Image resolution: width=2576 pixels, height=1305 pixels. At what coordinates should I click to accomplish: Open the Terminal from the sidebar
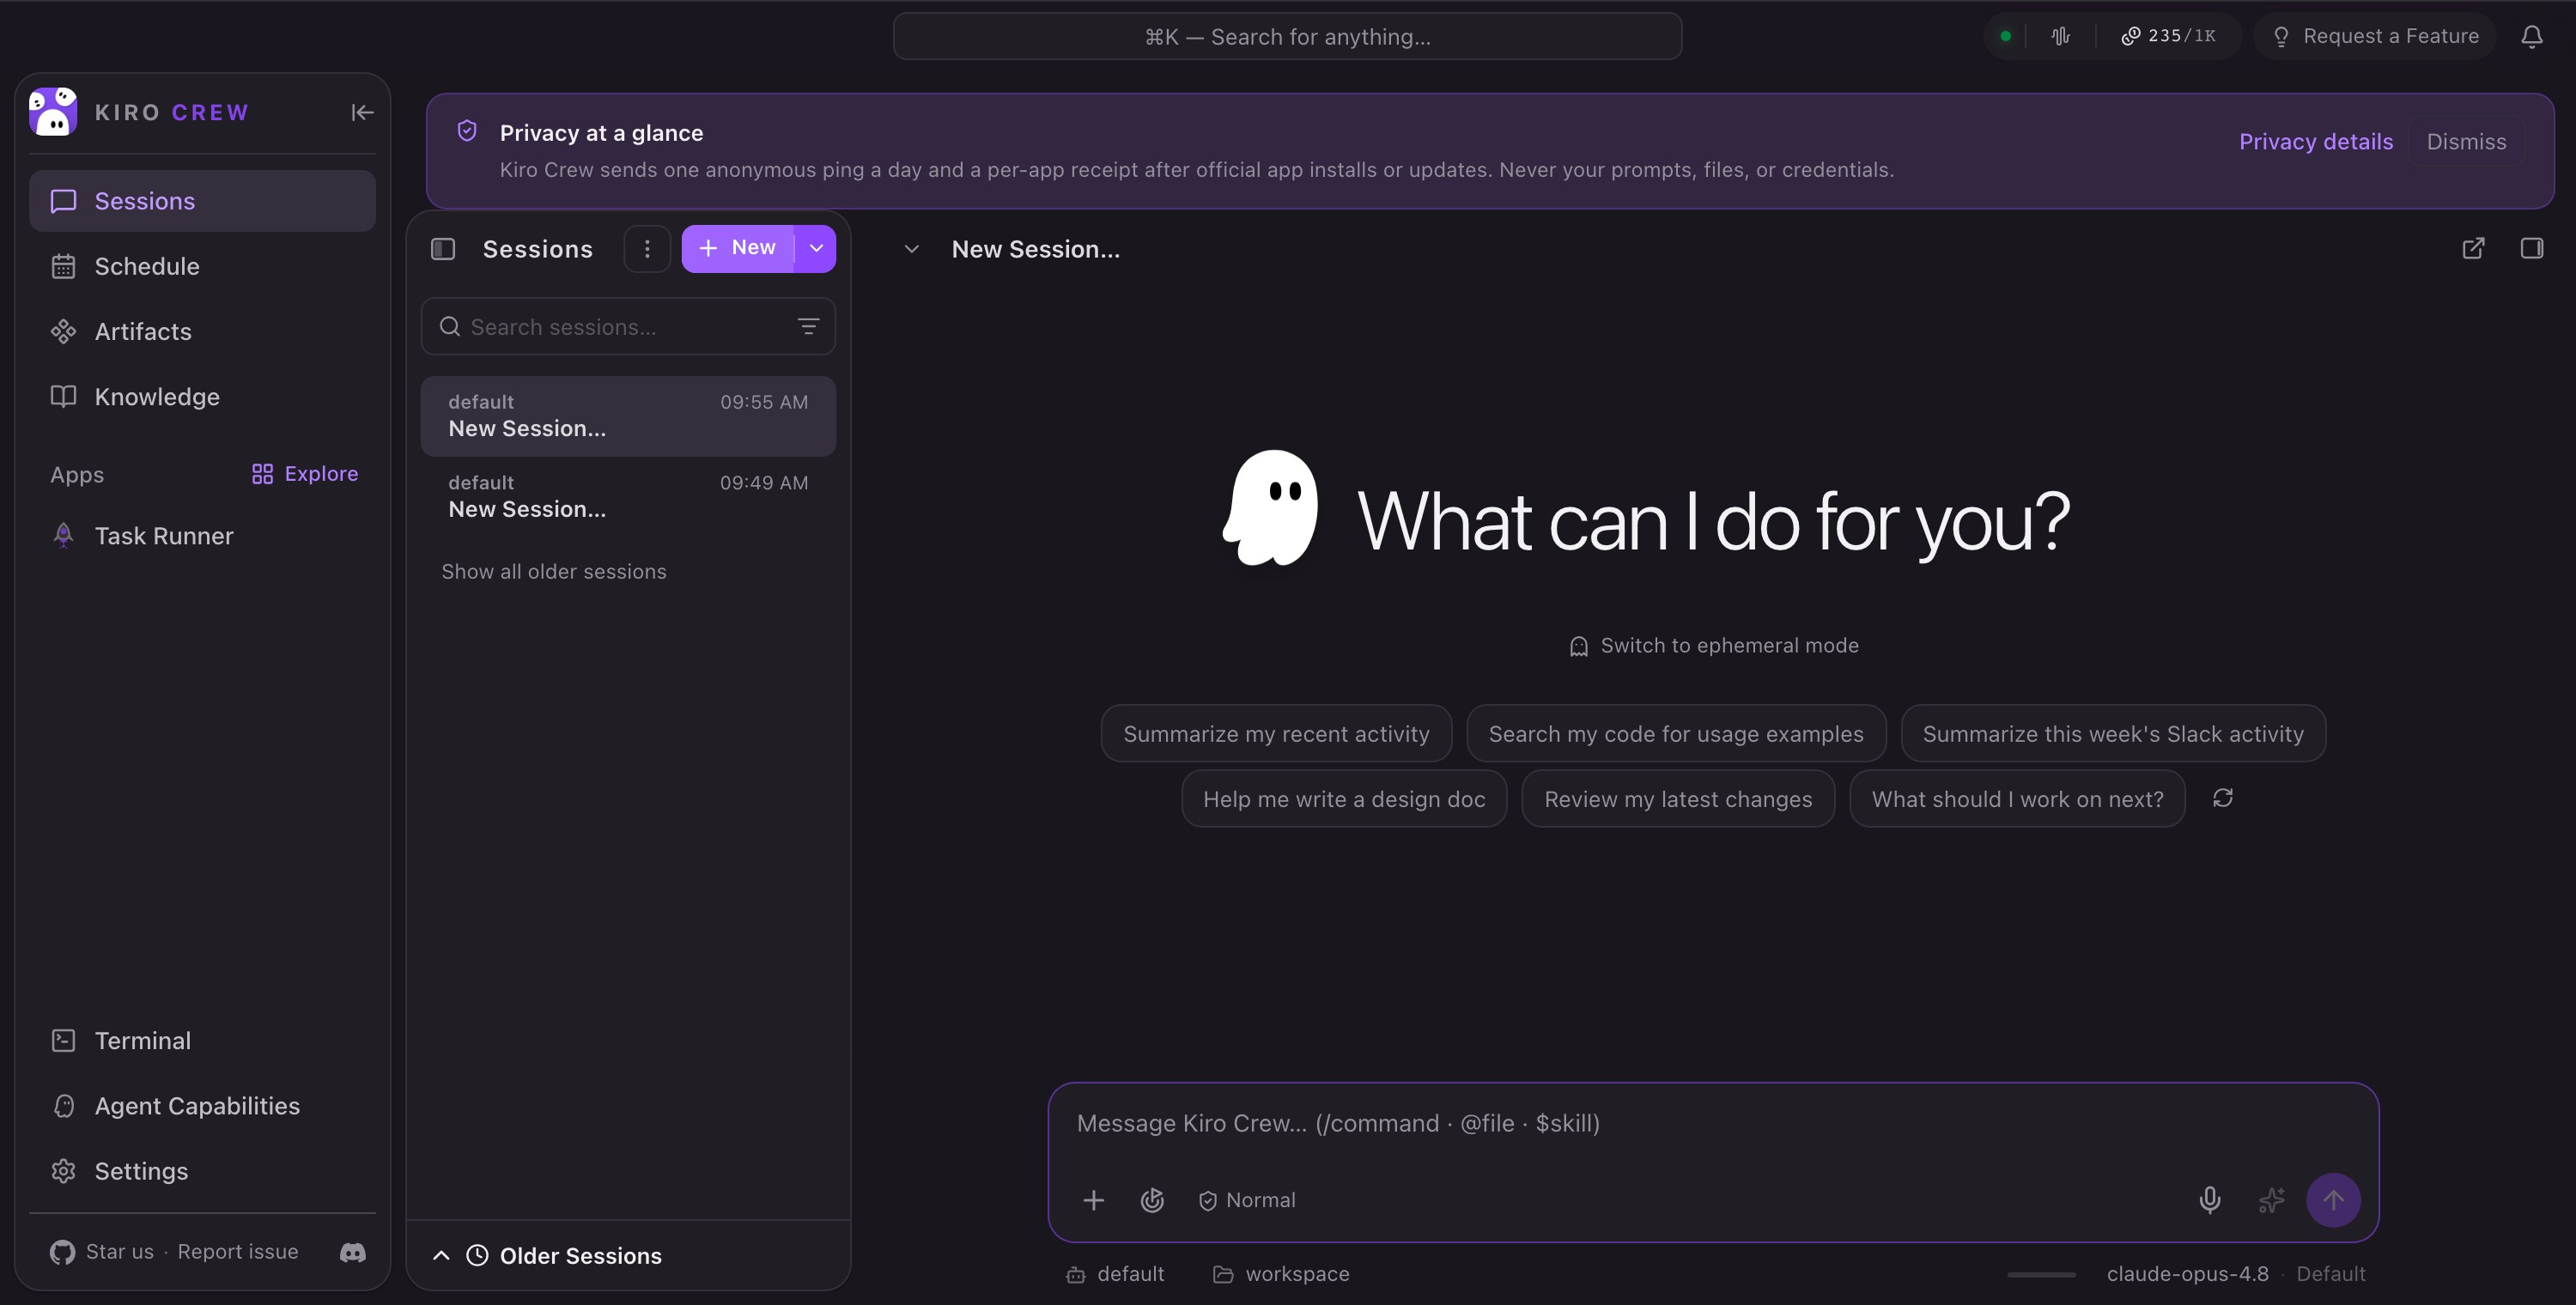(x=202, y=1040)
